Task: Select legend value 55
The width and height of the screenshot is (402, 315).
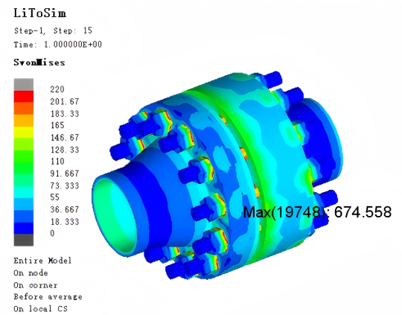Action: pos(55,197)
